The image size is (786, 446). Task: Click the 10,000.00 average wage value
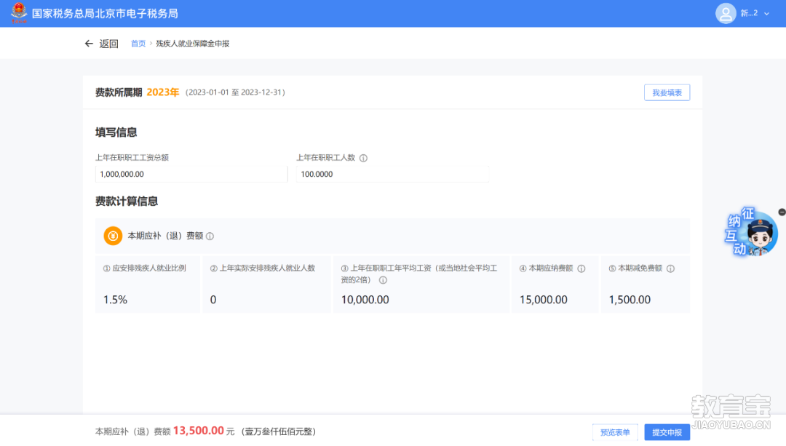tap(365, 300)
